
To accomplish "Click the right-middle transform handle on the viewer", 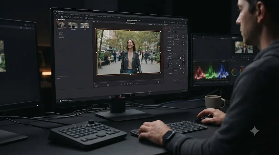I will click(161, 52).
